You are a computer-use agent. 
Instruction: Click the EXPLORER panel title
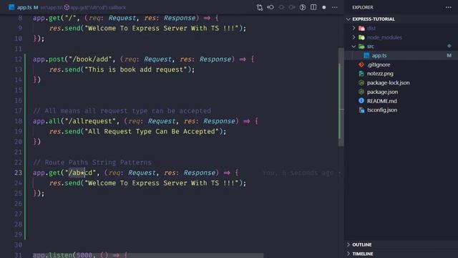point(363,7)
